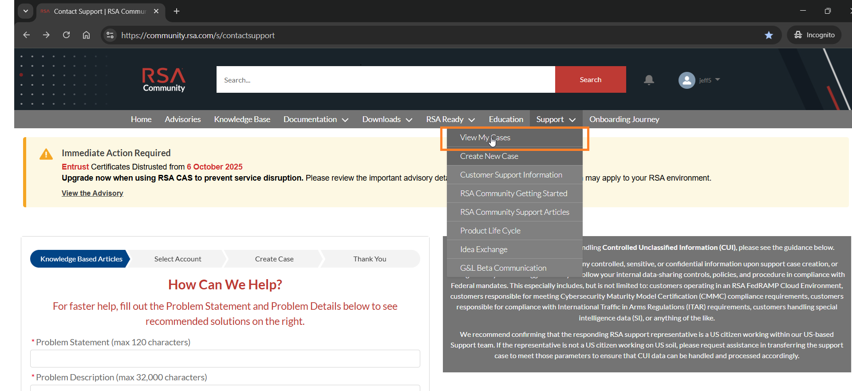Image resolution: width=852 pixels, height=391 pixels.
Task: Click the red Search button
Action: [x=590, y=80]
